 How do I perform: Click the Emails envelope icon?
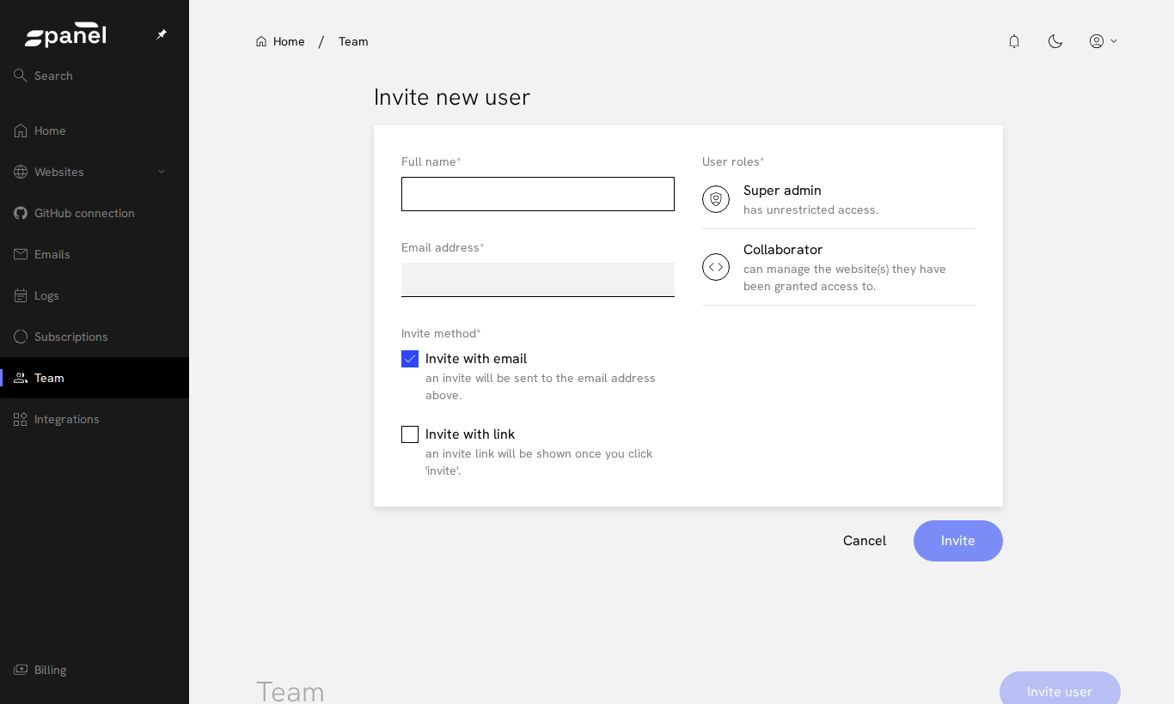point(21,254)
